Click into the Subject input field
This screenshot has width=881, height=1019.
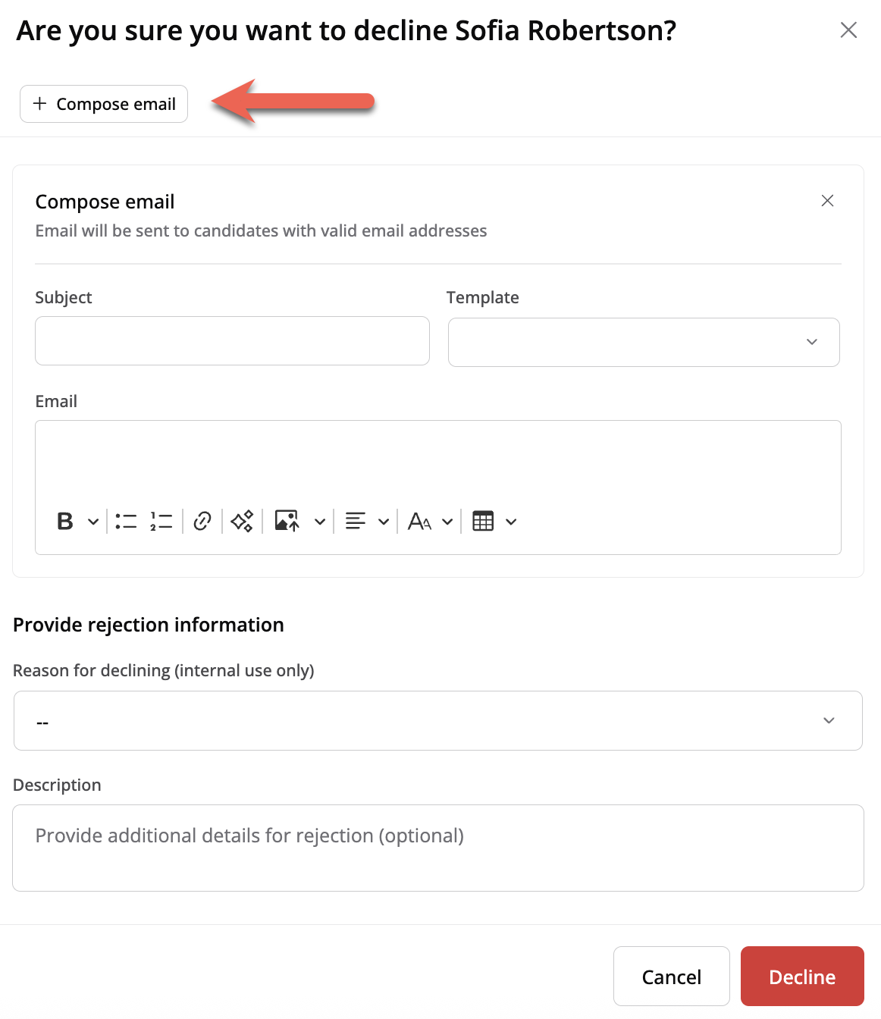(232, 341)
